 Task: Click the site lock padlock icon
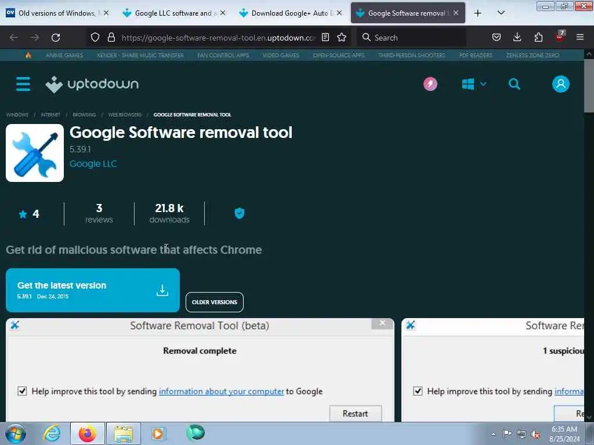click(111, 38)
